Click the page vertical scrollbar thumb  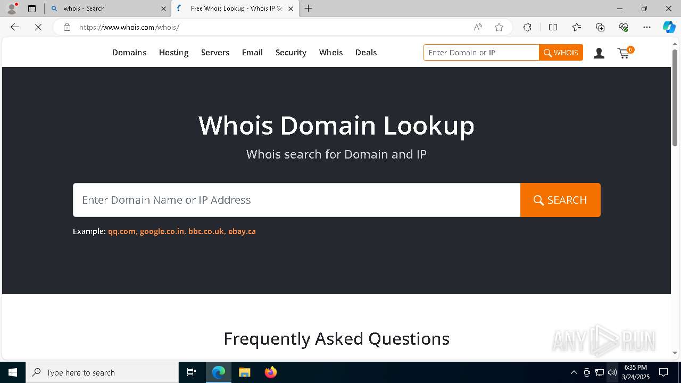pyautogui.click(x=675, y=97)
